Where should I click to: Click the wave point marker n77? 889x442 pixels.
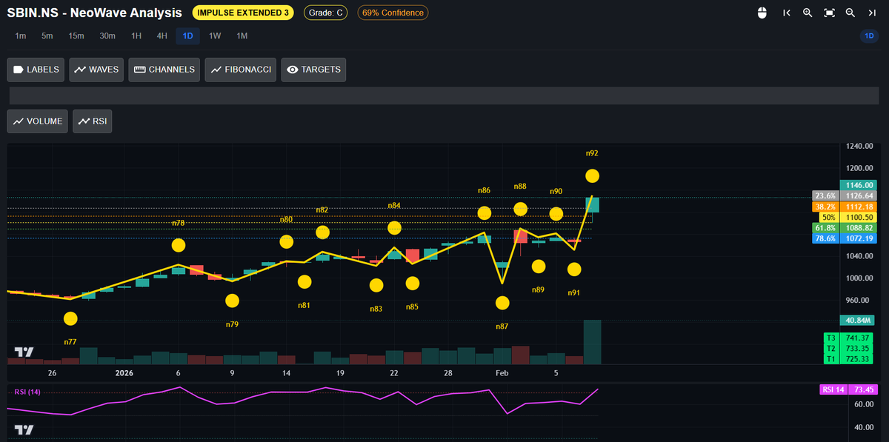pyautogui.click(x=70, y=319)
